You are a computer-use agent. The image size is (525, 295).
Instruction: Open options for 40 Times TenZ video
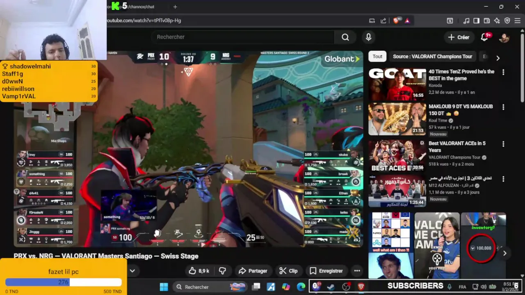pos(503,72)
